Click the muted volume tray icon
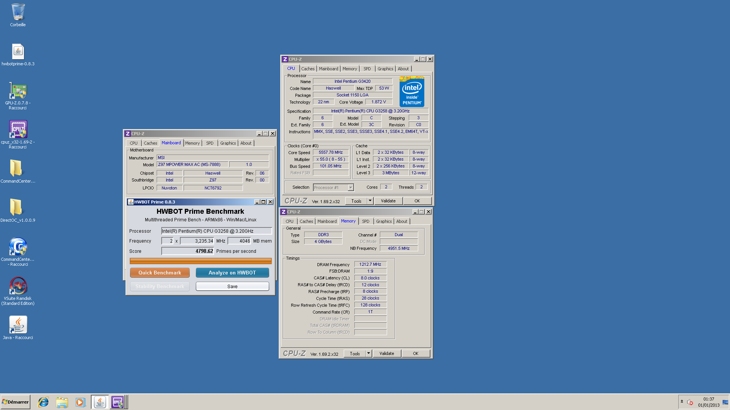 tap(690, 402)
